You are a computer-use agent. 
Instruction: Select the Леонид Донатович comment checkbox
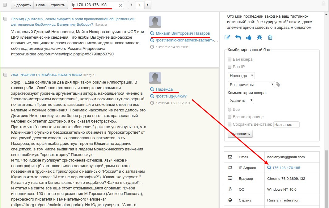(x=5, y=19)
